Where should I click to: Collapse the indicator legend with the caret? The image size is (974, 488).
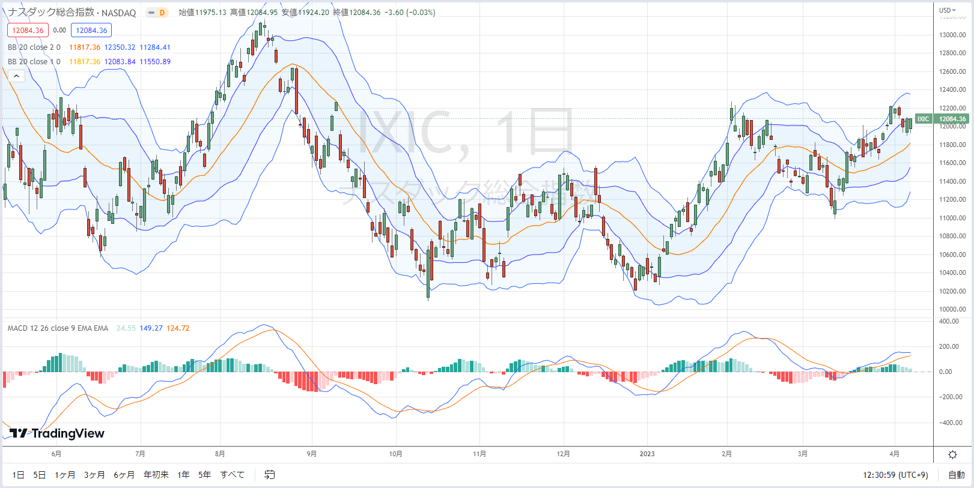pyautogui.click(x=16, y=76)
